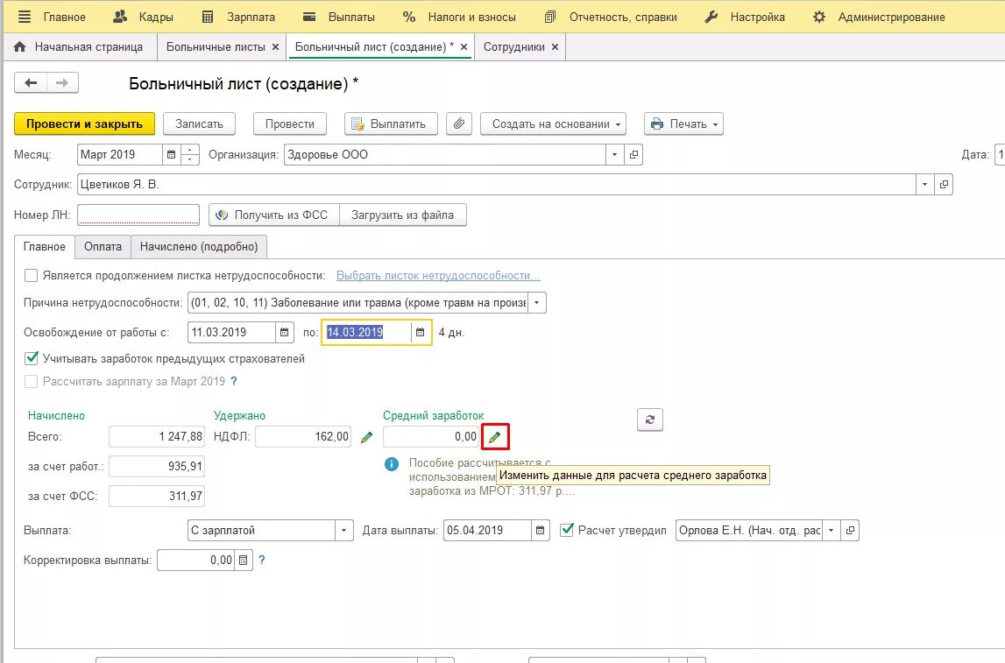Expand the Сотрудник dropdown list
The width and height of the screenshot is (1005, 663).
coord(924,185)
